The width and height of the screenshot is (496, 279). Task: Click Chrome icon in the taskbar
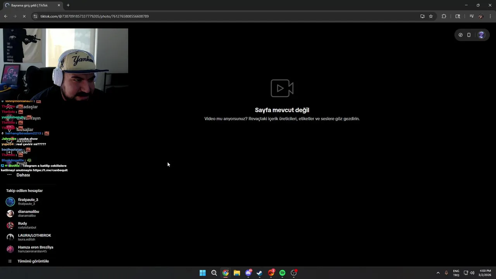(x=226, y=273)
